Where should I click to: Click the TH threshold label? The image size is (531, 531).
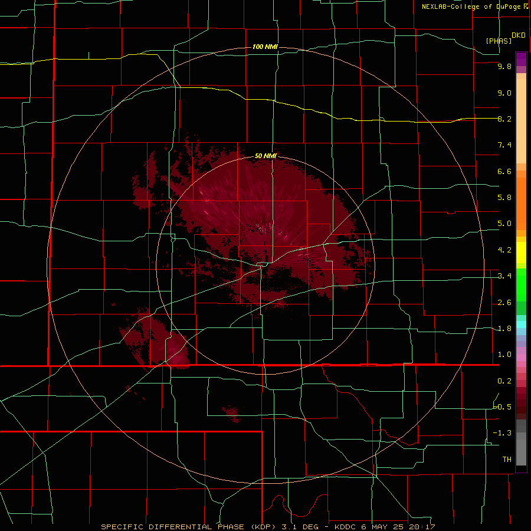click(507, 460)
